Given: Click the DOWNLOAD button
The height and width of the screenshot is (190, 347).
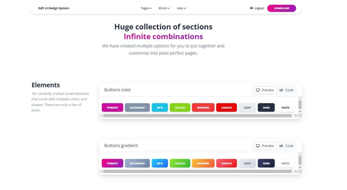Looking at the screenshot, I should pyautogui.click(x=282, y=8).
